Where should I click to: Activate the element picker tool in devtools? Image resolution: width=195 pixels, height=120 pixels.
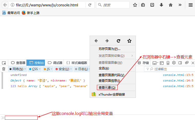4,63
